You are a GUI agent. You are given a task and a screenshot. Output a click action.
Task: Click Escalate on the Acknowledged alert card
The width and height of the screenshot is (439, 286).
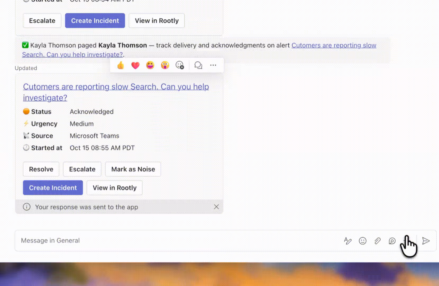(x=82, y=169)
